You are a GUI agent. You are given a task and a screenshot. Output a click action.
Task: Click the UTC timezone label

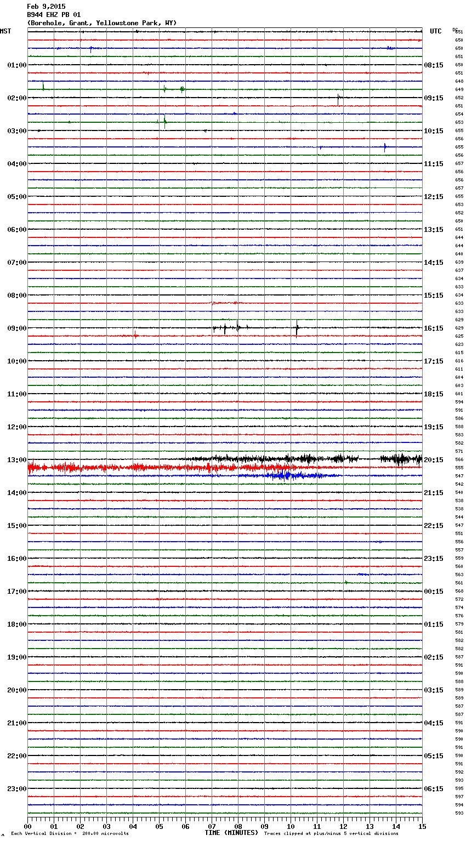[435, 31]
